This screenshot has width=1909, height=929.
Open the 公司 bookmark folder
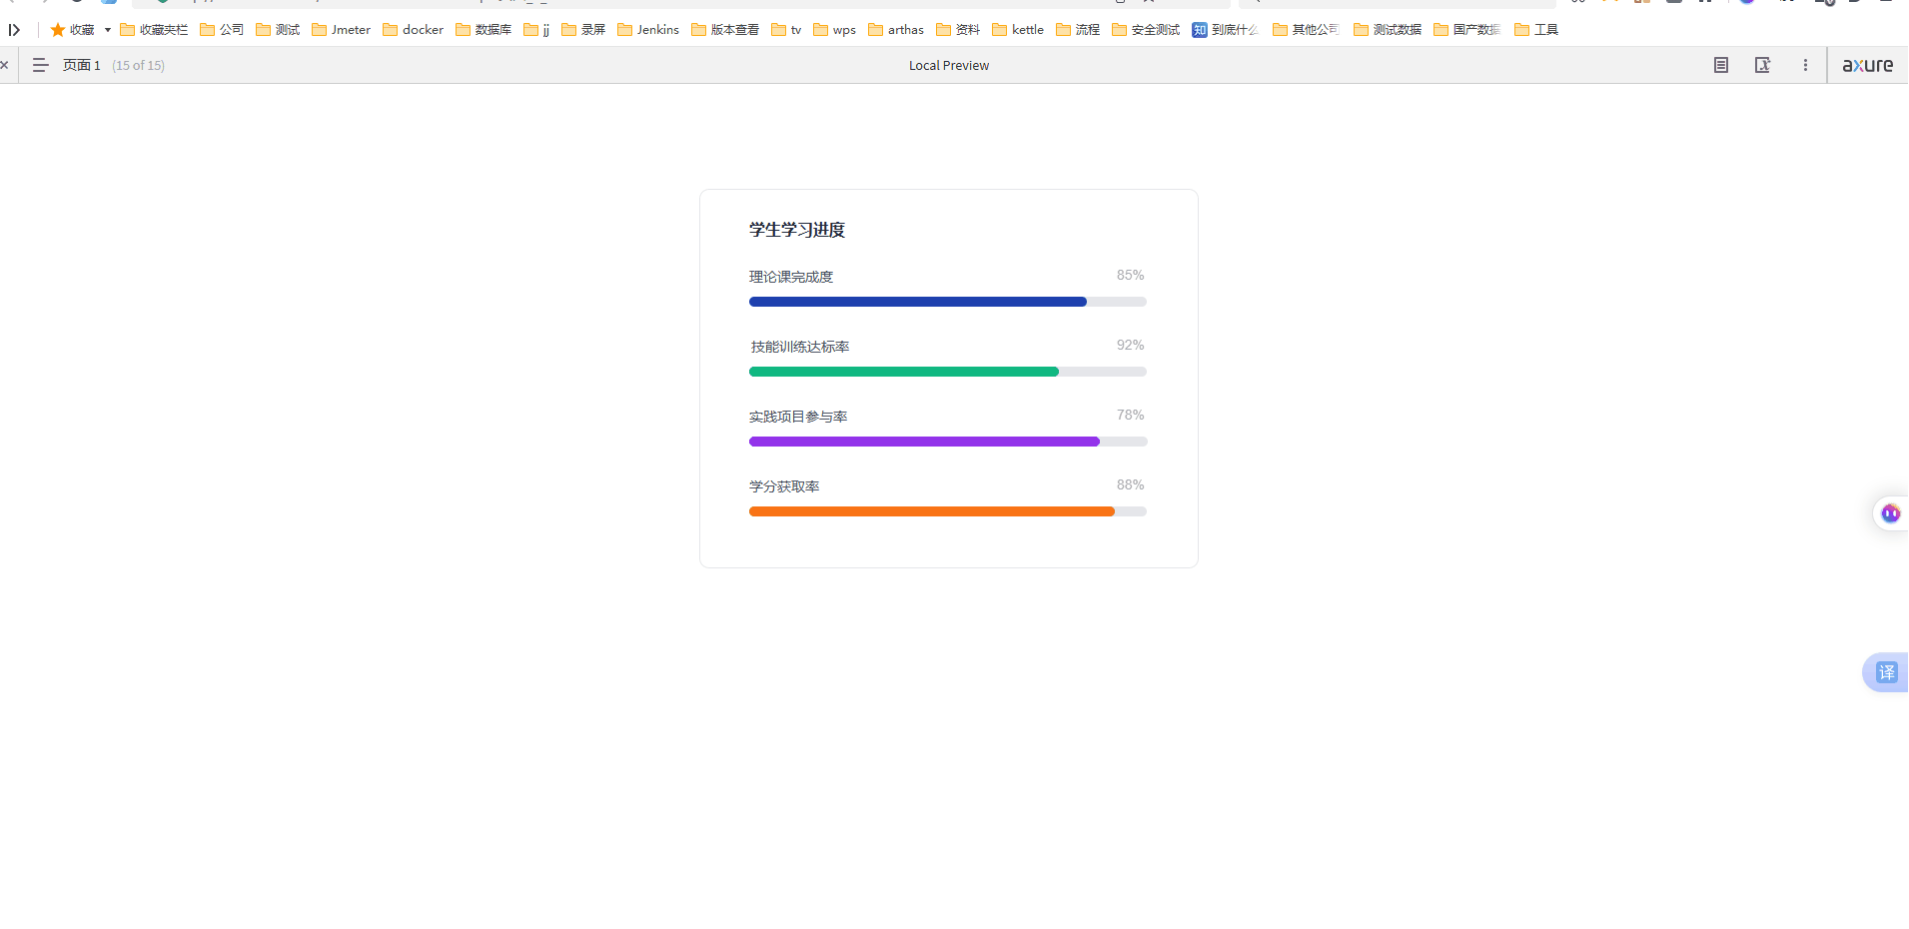(222, 30)
